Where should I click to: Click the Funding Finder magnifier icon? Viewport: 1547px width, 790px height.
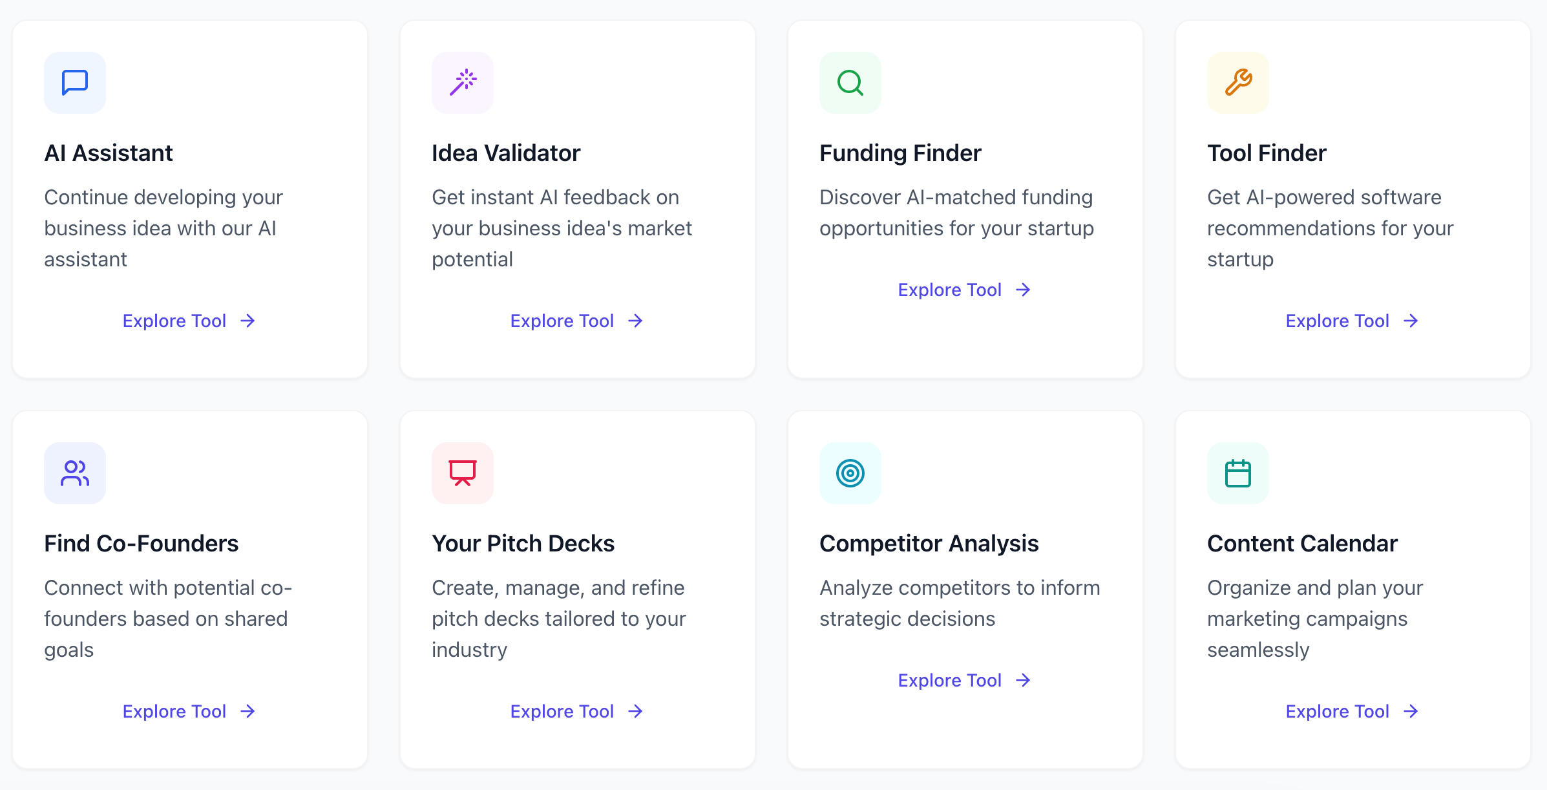point(850,83)
